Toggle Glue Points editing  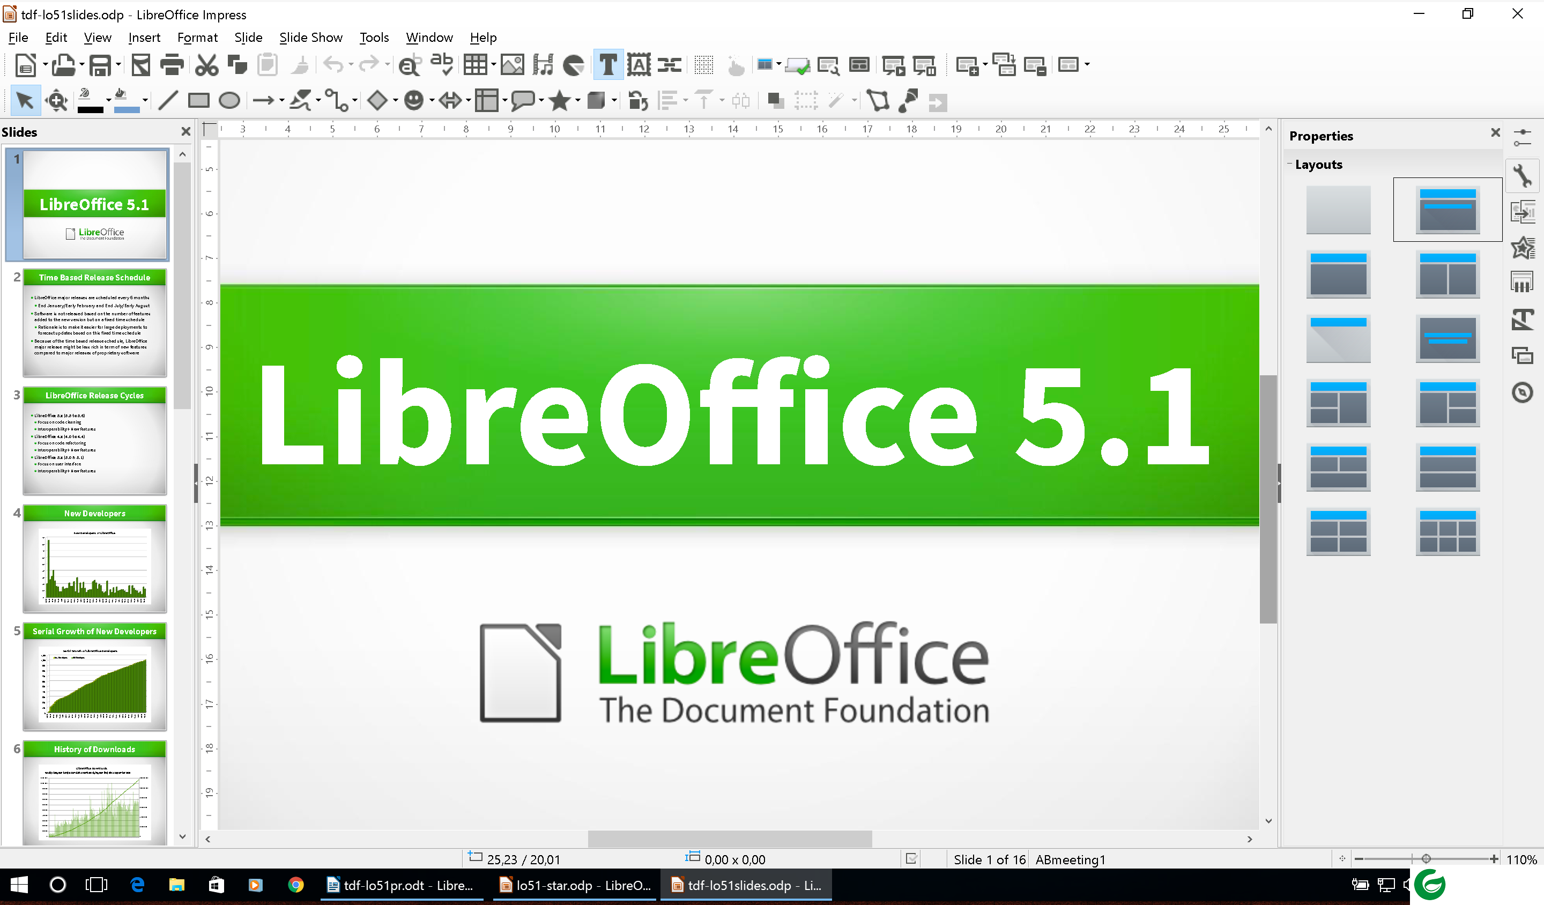pyautogui.click(x=909, y=100)
